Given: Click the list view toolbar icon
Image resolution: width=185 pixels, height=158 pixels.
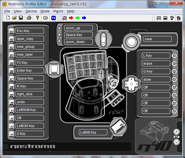Looking at the screenshot, I should point(45,18).
